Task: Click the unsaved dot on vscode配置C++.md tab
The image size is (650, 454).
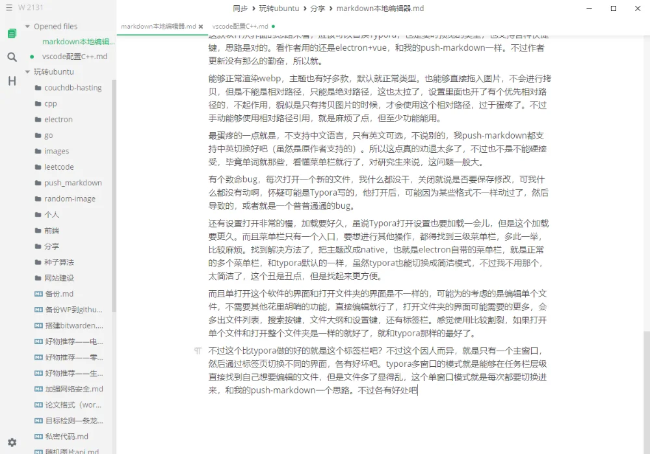Action: pyautogui.click(x=272, y=27)
